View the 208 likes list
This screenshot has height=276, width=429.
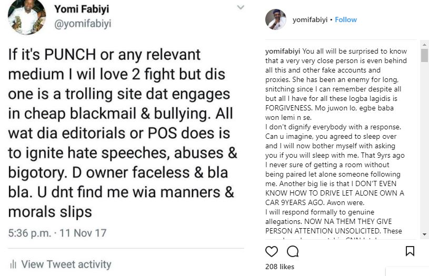point(280,267)
